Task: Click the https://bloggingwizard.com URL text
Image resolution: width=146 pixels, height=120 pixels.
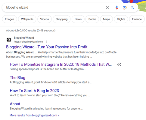Action: [28, 42]
